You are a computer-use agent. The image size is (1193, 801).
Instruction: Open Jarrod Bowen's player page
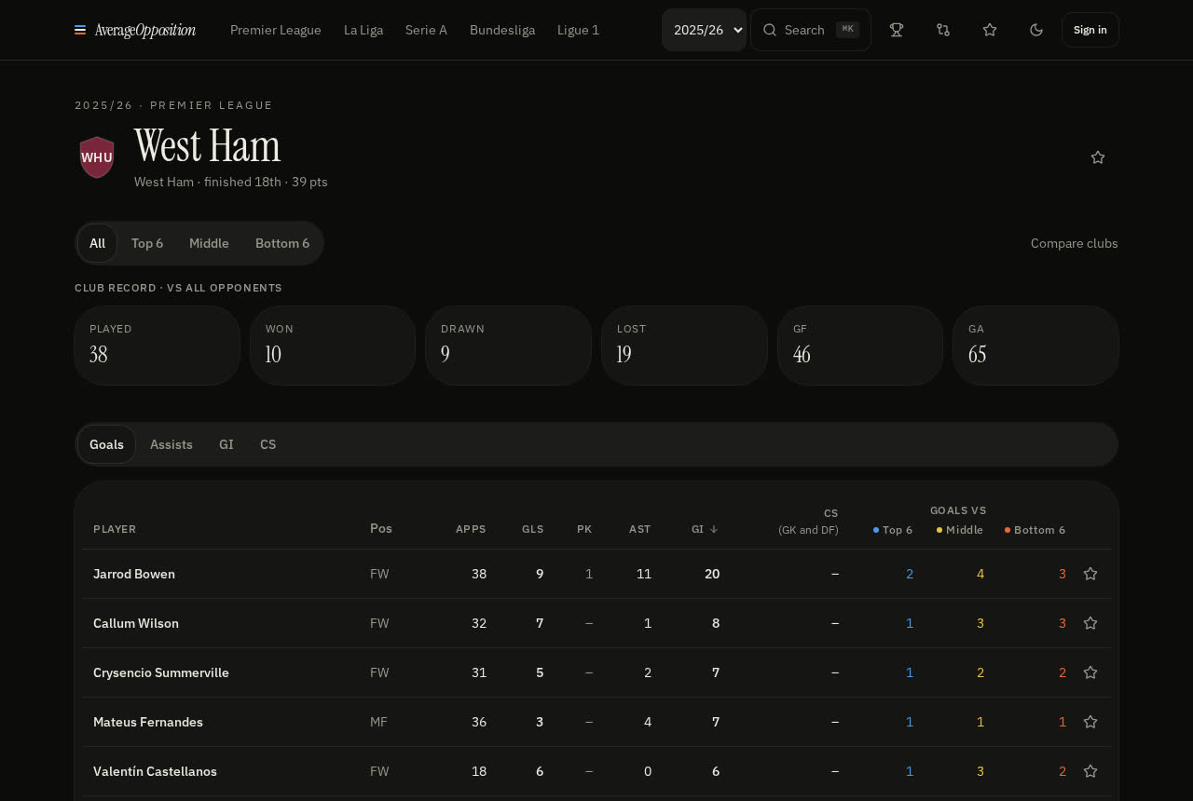pos(134,574)
